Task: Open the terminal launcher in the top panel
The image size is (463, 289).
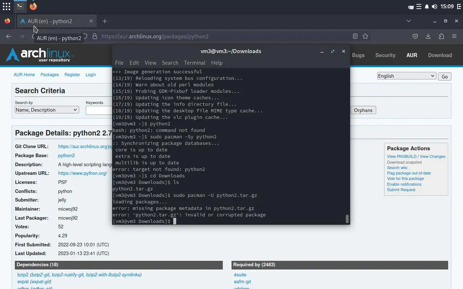Action: (x=20, y=6)
